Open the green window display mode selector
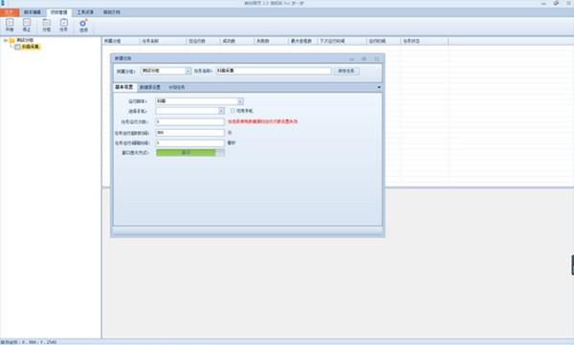Screen dimensions: 574x345 [190, 153]
